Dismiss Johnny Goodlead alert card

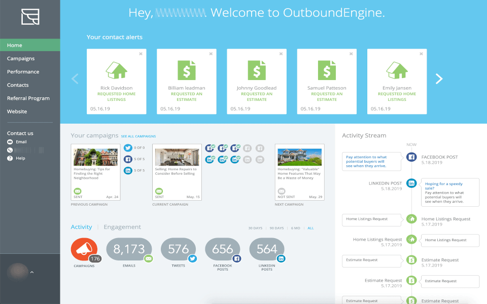[281, 54]
